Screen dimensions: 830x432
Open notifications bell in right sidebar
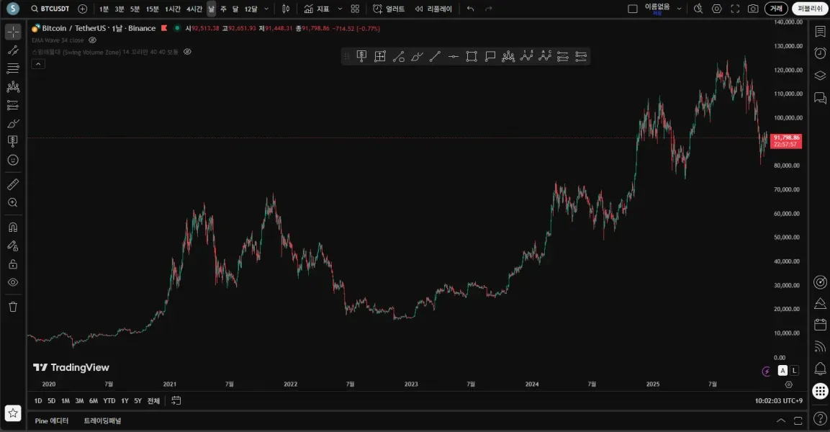(820, 369)
